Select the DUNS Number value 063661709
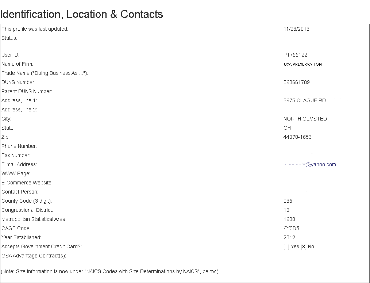The image size is (370, 283). point(296,82)
